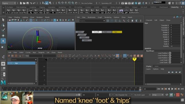185x104 pixels.
Task: Open the 30 fps frame rate dropdown
Action: coord(158,95)
